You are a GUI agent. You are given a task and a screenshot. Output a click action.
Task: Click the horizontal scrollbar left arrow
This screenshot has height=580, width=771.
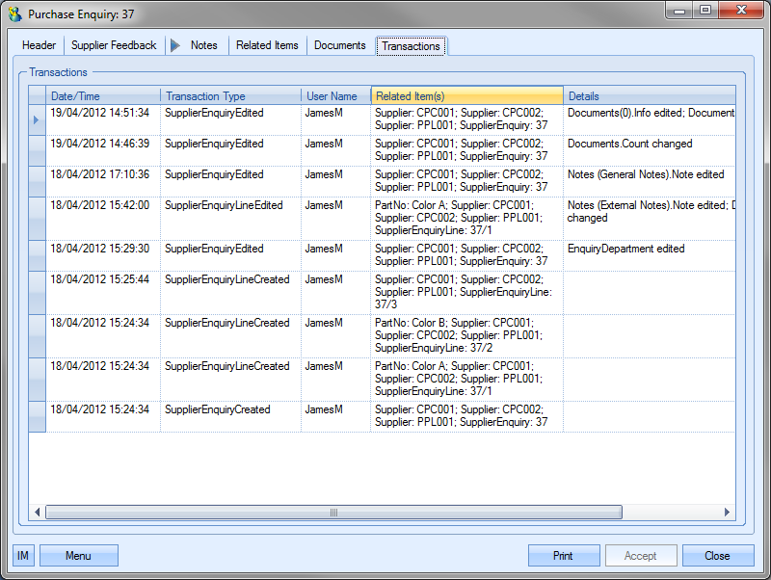click(x=39, y=513)
